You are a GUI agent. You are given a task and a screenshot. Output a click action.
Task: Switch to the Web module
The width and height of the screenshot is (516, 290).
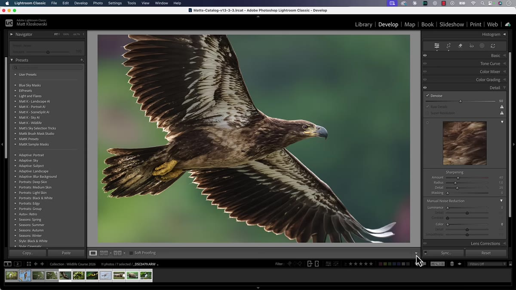(x=492, y=24)
